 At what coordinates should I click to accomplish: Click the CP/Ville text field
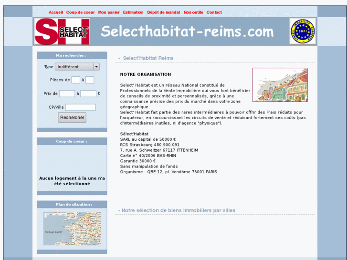(x=81, y=107)
